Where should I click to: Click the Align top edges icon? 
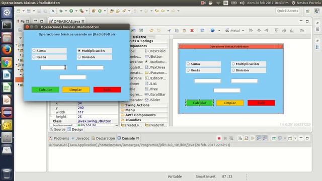pyautogui.click(x=276, y=31)
